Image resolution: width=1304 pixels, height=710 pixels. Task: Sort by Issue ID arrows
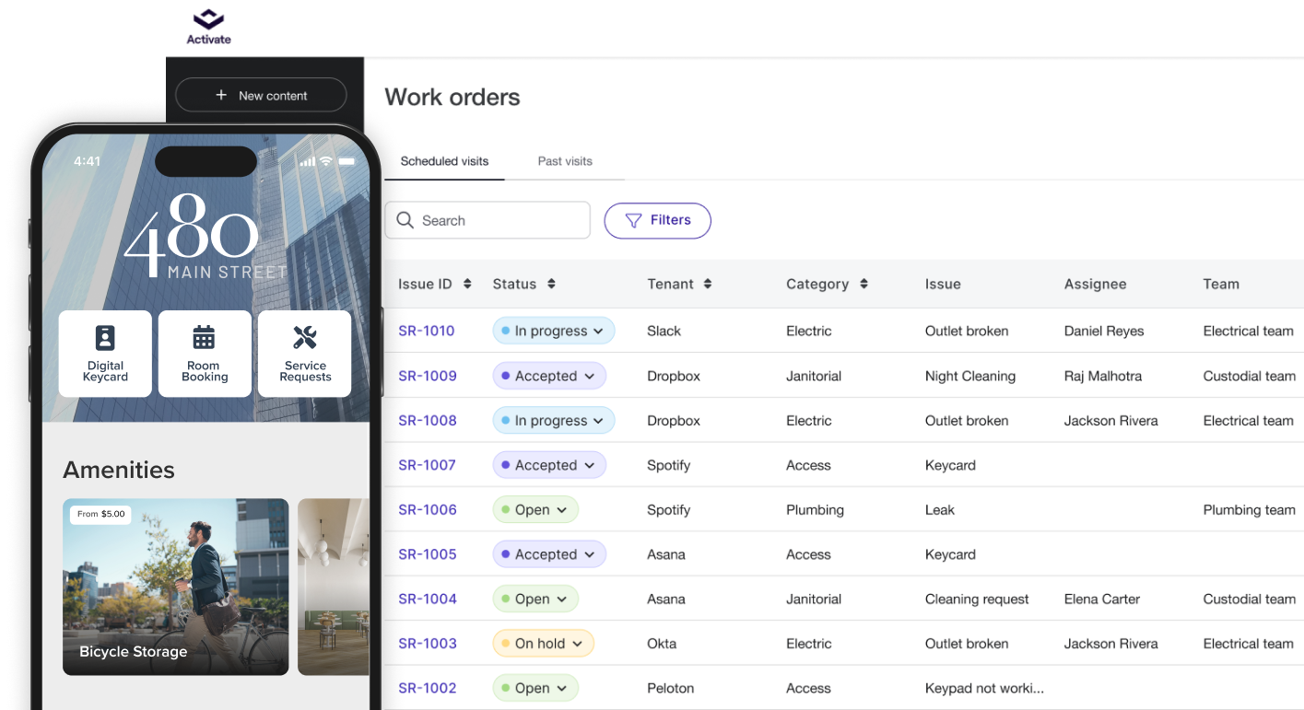(x=467, y=284)
